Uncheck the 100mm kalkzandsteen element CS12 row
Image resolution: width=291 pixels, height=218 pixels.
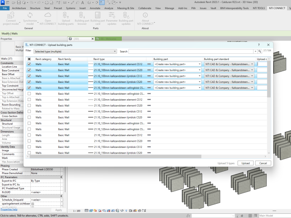tap(29, 64)
